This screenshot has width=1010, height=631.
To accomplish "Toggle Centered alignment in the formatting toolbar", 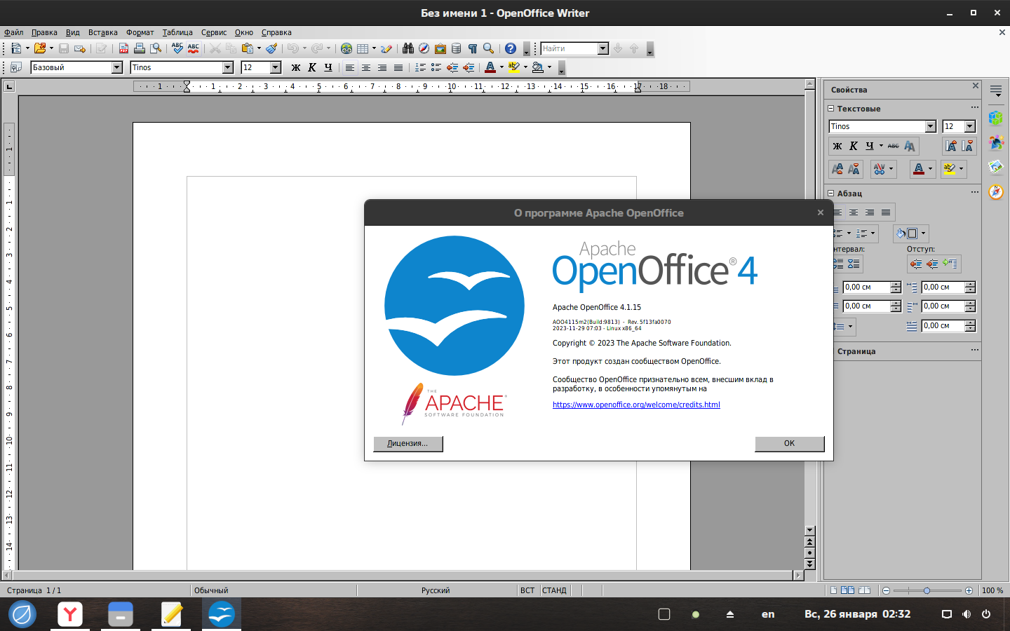I will (x=366, y=67).
